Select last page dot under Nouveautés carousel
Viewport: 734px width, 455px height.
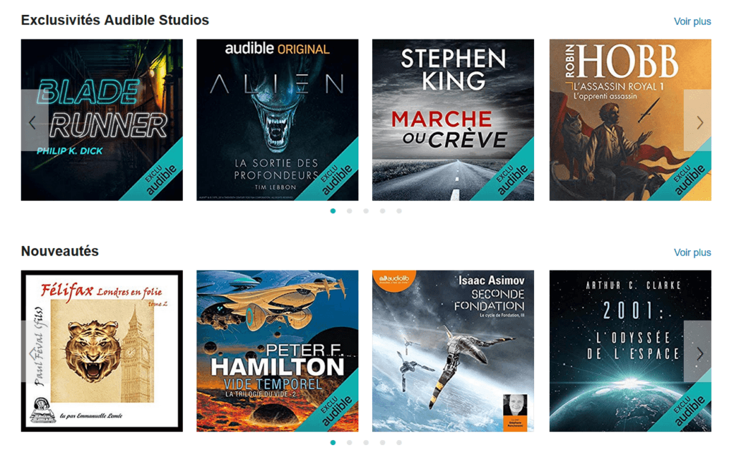pos(399,442)
